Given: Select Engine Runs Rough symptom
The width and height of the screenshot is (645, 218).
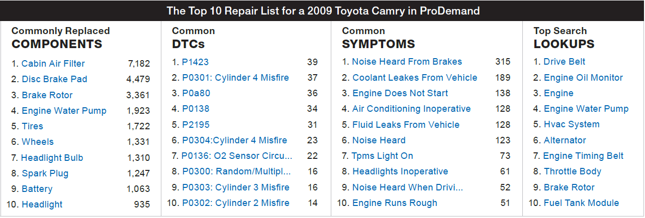Looking at the screenshot, I should [395, 203].
